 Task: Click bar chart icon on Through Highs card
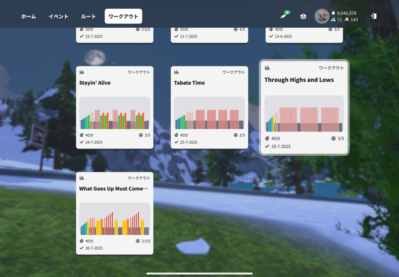click(267, 68)
